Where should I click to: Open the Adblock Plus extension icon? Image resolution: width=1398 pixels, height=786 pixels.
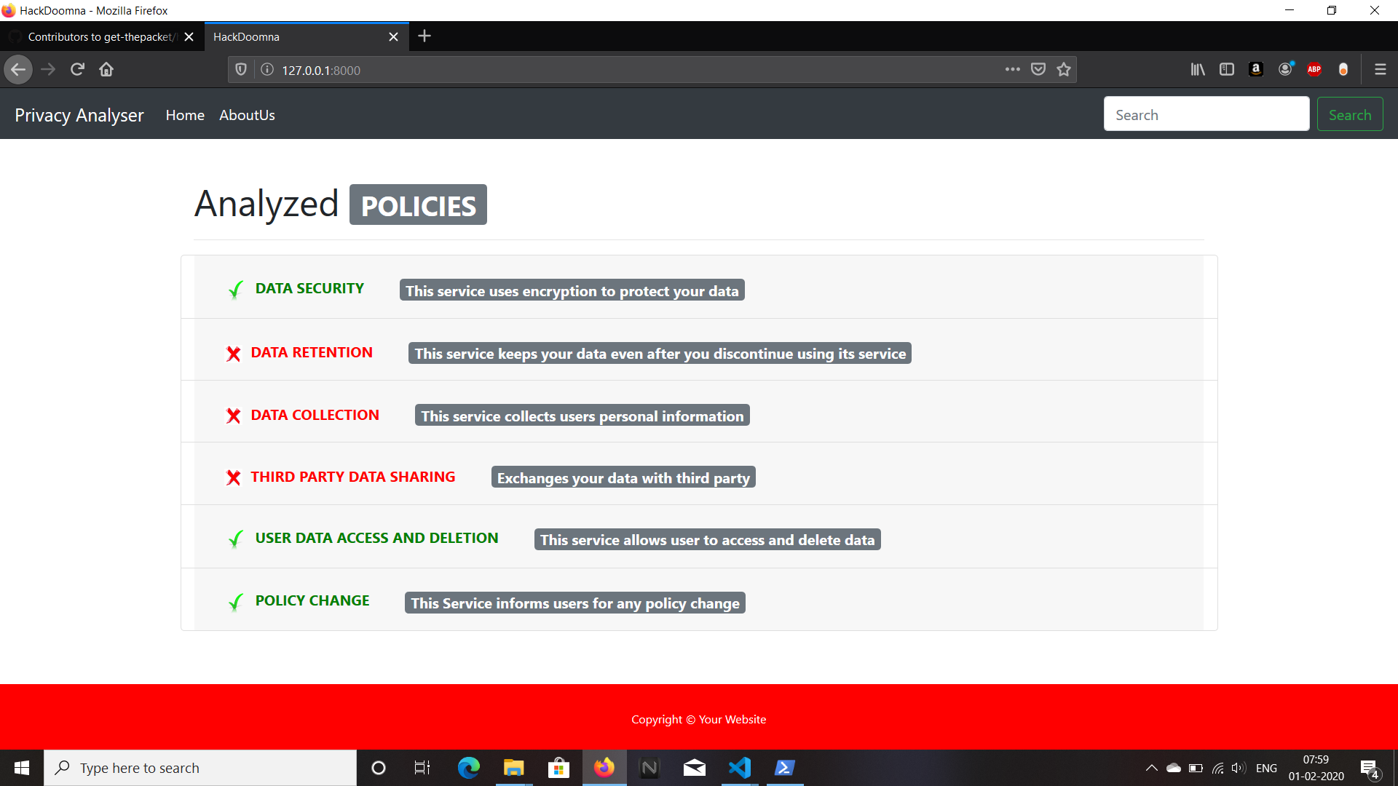1314,70
